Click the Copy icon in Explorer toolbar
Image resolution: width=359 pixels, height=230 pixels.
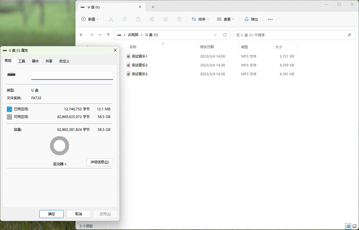tap(125, 19)
